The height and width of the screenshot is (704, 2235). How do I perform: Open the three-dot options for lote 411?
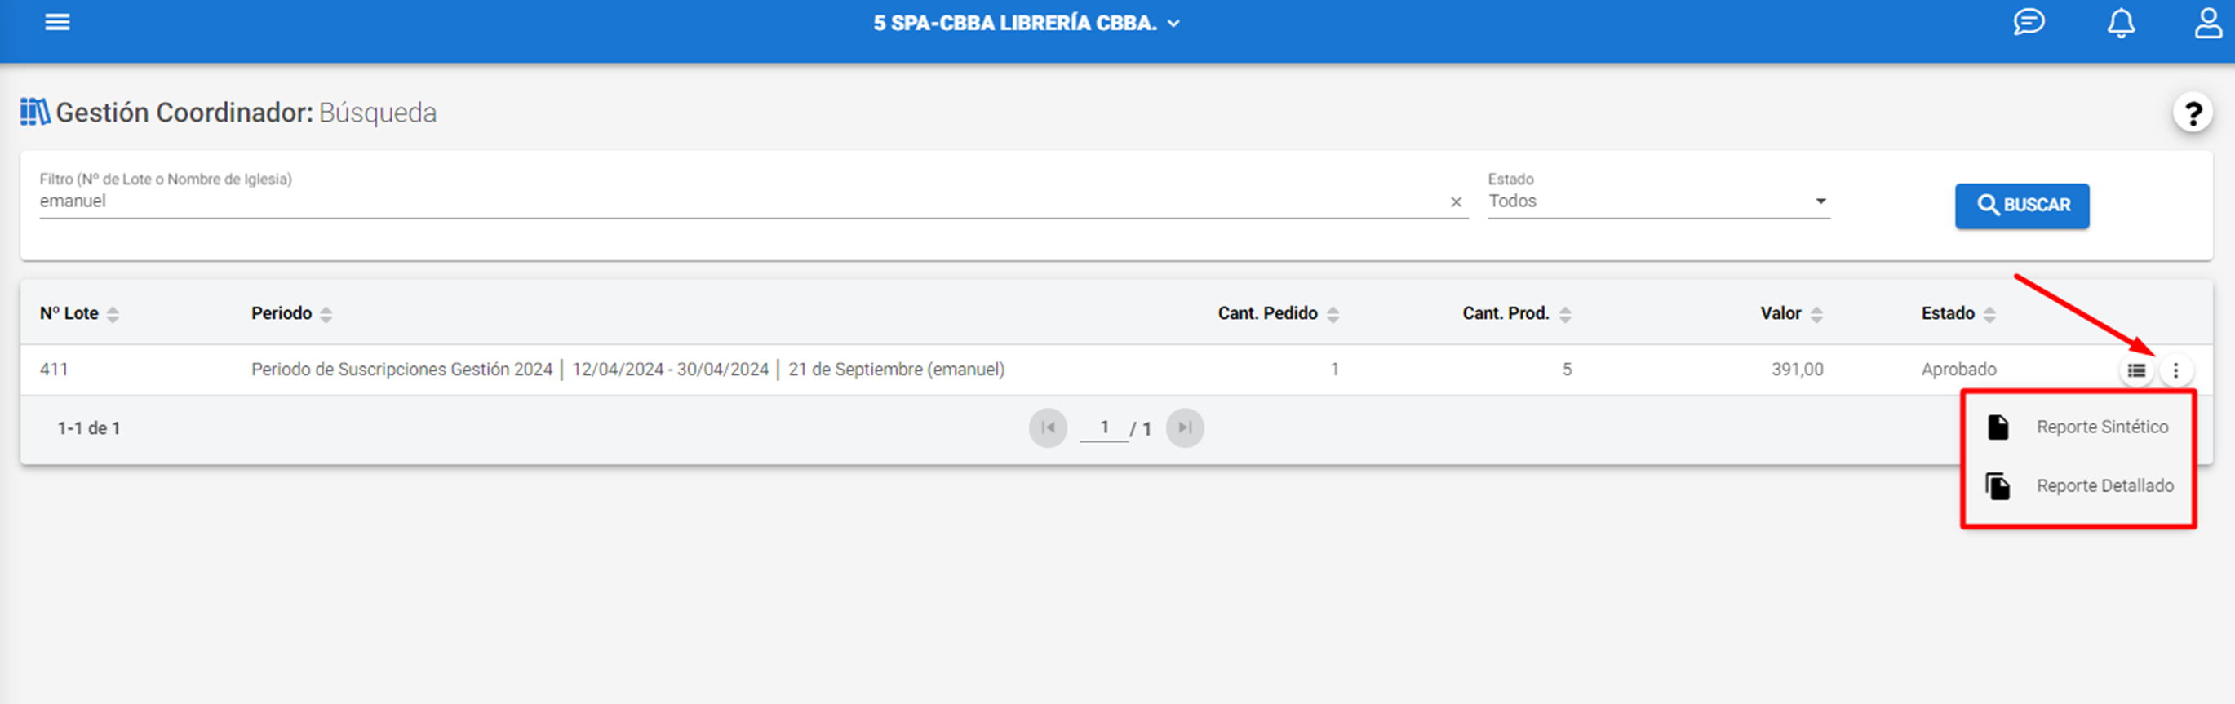(x=2175, y=371)
